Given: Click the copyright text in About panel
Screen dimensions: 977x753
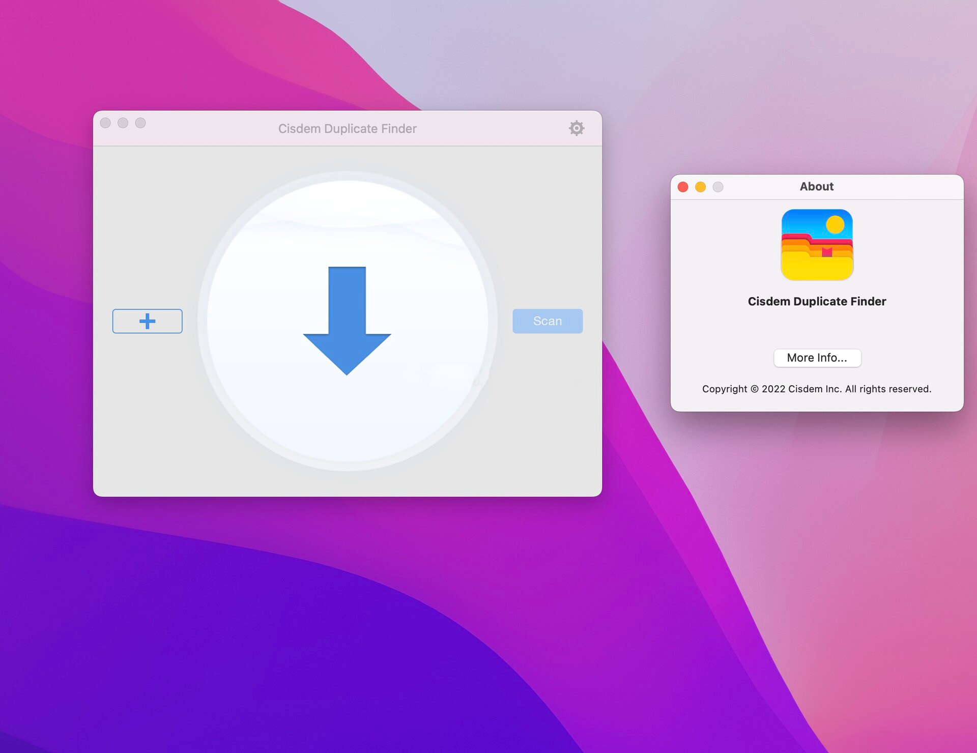Looking at the screenshot, I should pyautogui.click(x=817, y=388).
